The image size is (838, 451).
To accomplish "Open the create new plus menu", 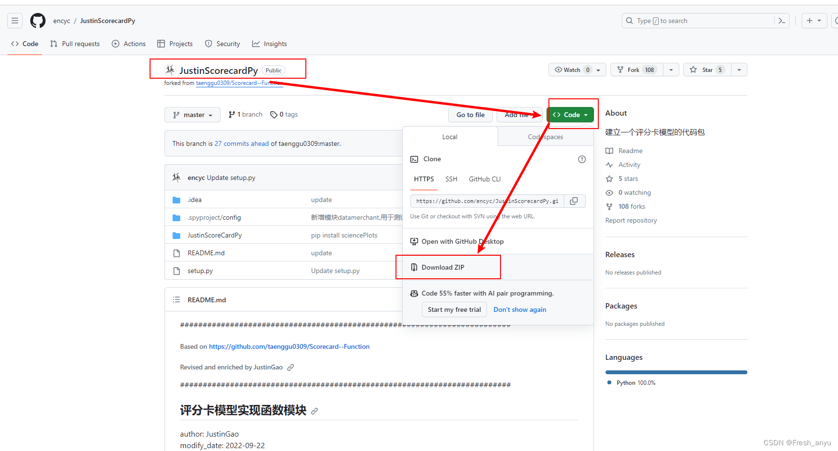I will 814,21.
